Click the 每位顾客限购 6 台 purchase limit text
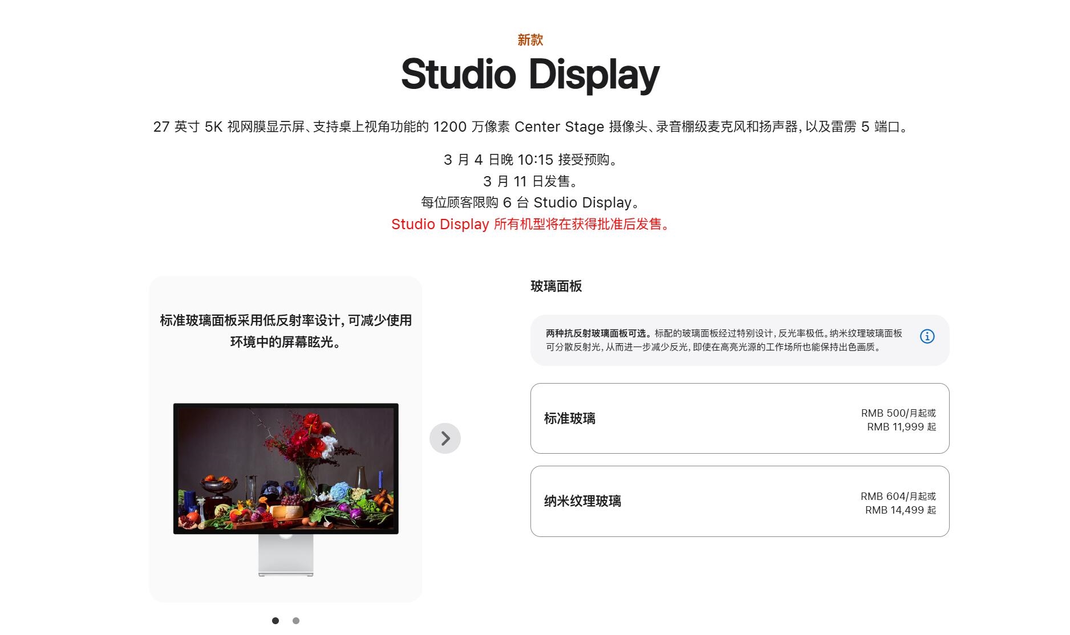The height and width of the screenshot is (635, 1070). pos(530,203)
